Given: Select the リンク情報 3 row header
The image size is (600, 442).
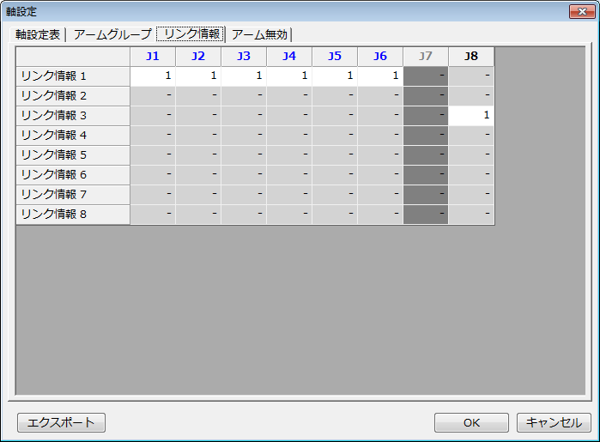Looking at the screenshot, I should [73, 116].
